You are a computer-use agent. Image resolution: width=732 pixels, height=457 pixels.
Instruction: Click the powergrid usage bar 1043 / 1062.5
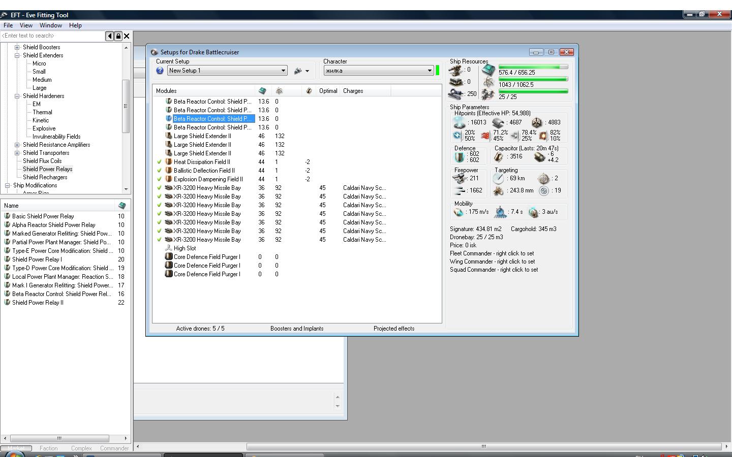(533, 79)
